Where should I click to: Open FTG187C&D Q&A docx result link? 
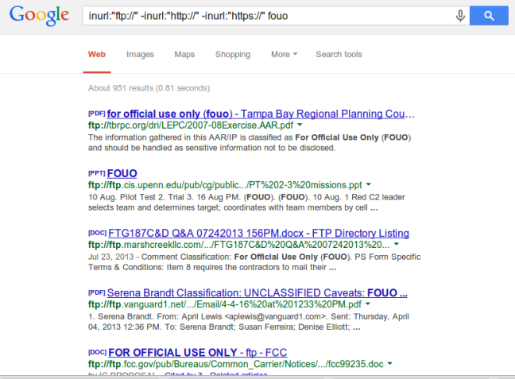click(258, 233)
